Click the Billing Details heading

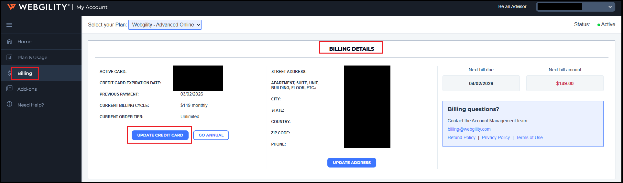352,49
